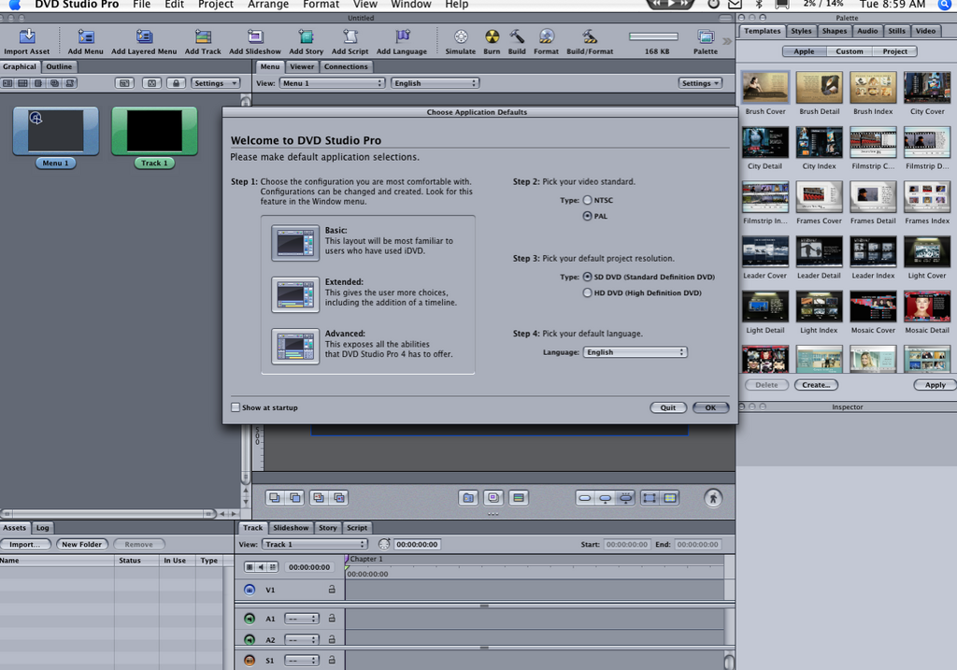Click the Graphical view horizontal scrollbar
The height and width of the screenshot is (670, 957).
pos(108,514)
